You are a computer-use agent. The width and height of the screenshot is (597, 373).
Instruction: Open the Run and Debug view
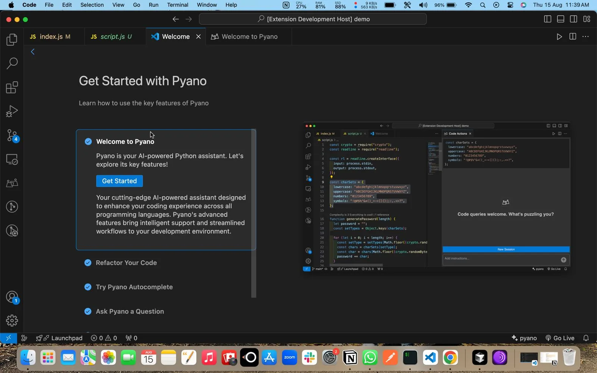click(x=12, y=111)
